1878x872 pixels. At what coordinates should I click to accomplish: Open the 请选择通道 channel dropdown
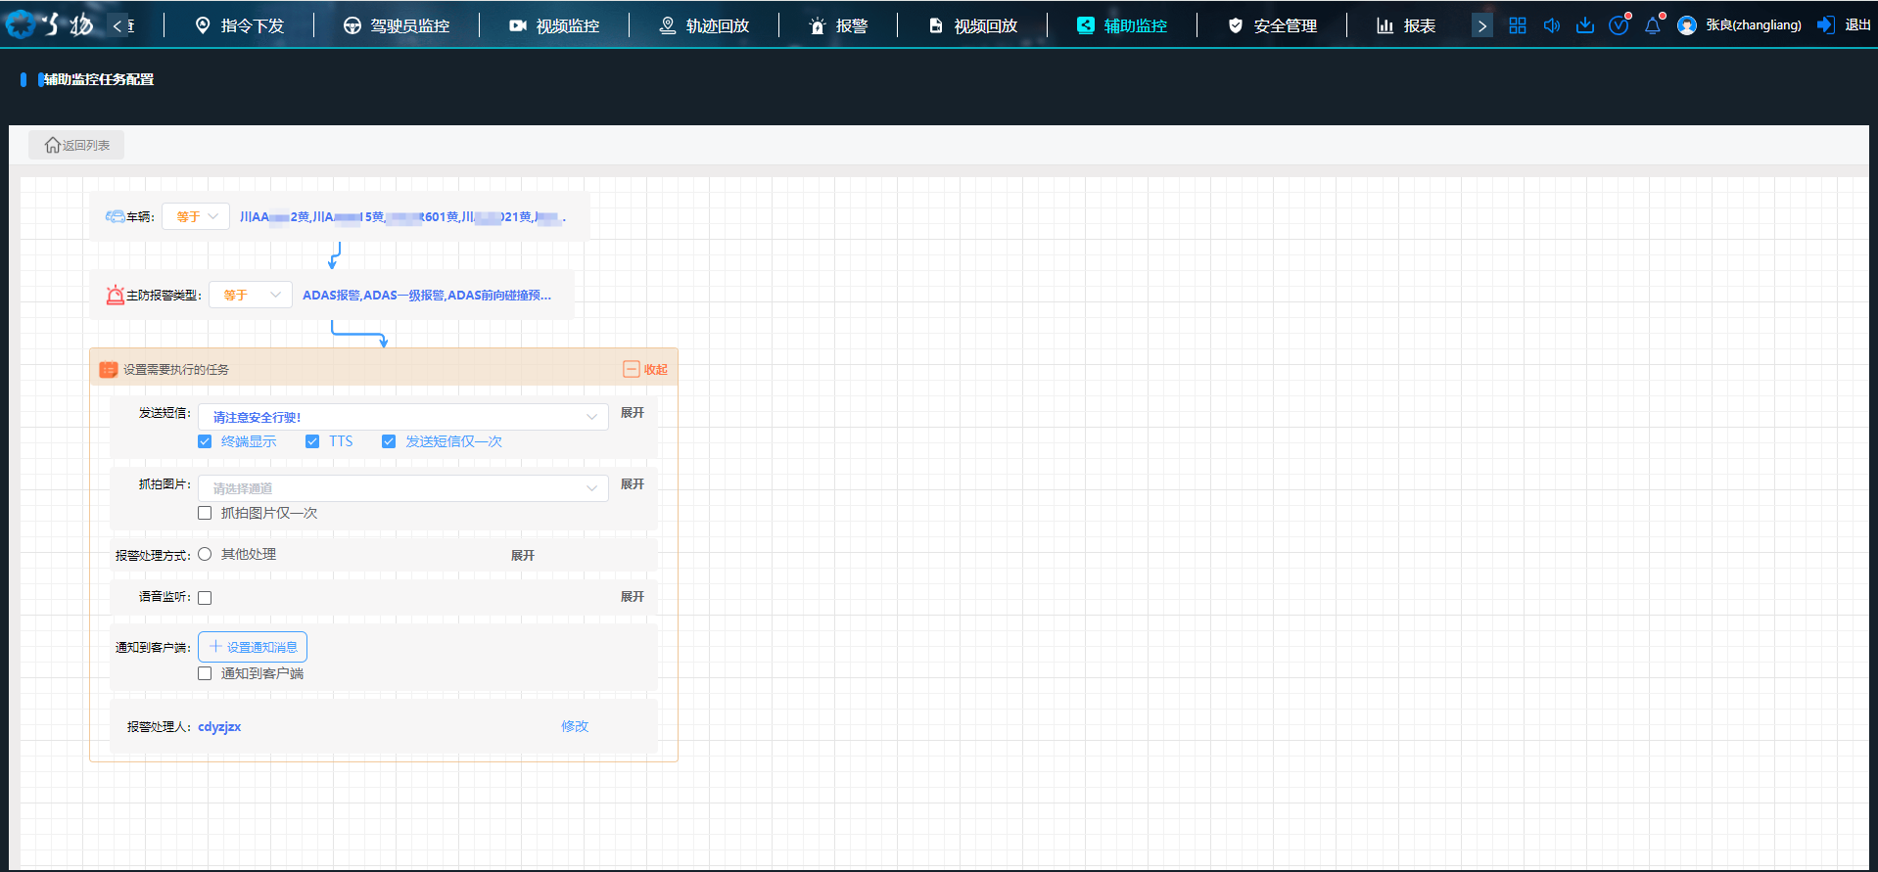pyautogui.click(x=403, y=488)
